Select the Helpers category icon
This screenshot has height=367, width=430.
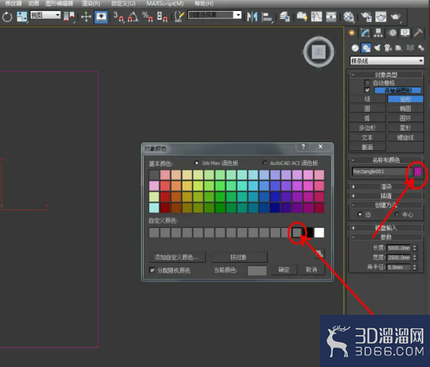click(x=398, y=48)
